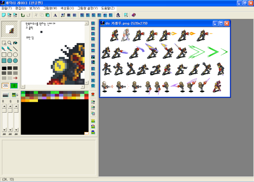Click the shift image up arrow icon
The image size is (254, 182).
[x=93, y=23]
